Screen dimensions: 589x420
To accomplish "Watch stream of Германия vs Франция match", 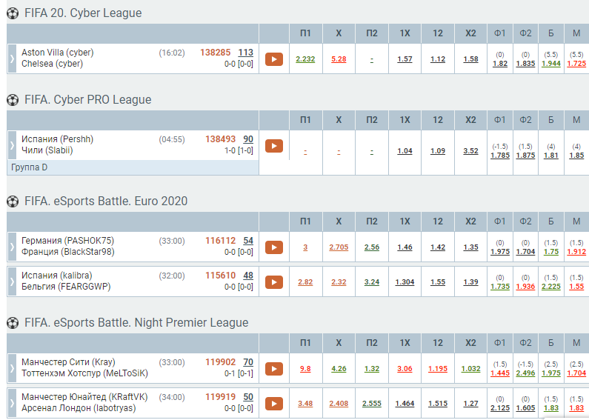I will tap(274, 247).
